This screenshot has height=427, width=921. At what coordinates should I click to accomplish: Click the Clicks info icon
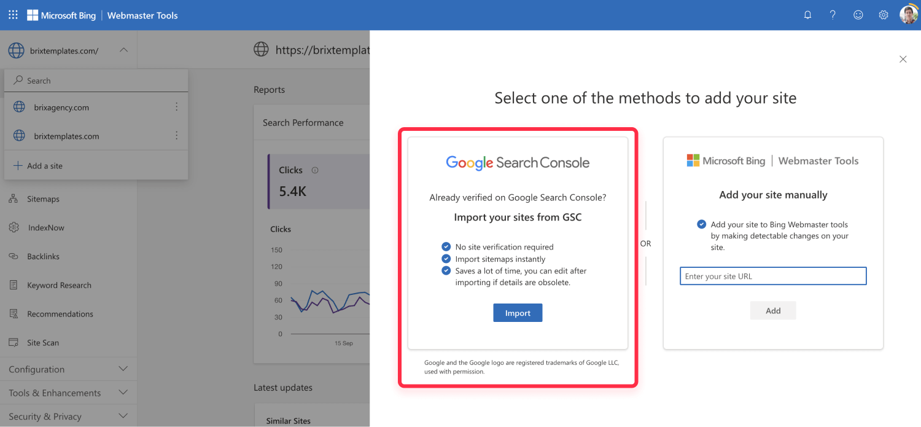315,170
